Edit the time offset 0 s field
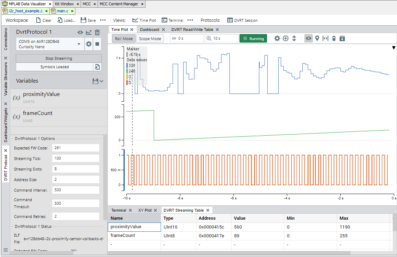 pyautogui.click(x=187, y=38)
